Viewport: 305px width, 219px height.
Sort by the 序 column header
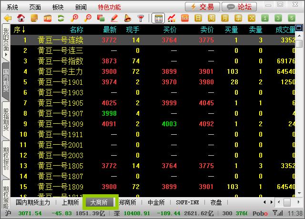click(x=19, y=30)
